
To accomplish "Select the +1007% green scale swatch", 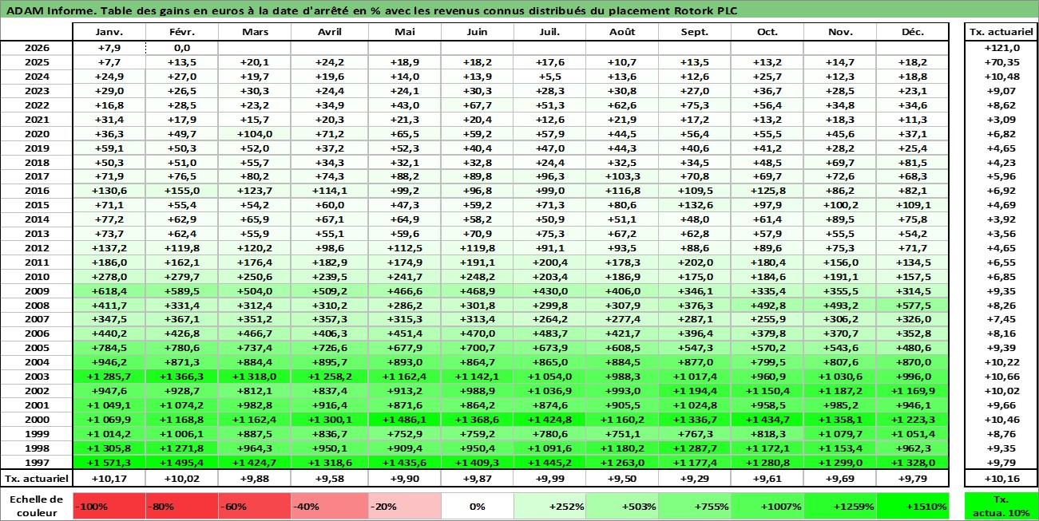I will point(767,506).
